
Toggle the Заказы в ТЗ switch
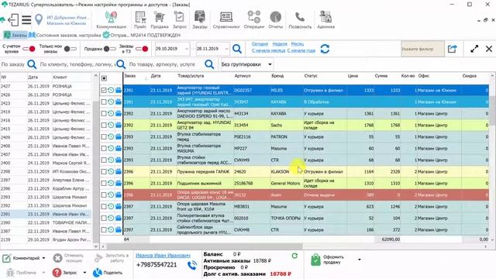coord(142,49)
